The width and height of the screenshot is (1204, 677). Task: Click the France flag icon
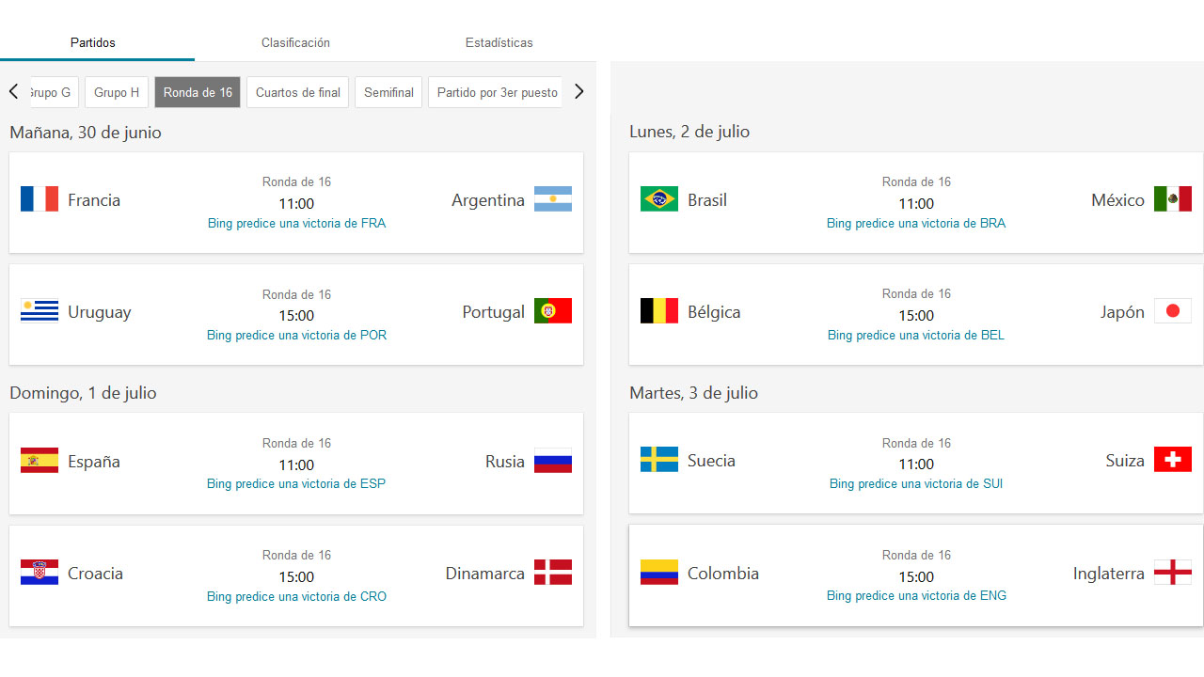point(40,199)
